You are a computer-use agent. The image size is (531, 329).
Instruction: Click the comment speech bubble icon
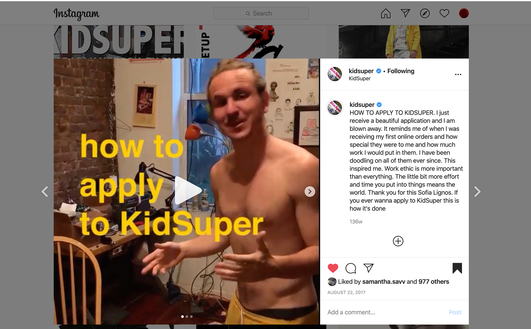coord(351,268)
